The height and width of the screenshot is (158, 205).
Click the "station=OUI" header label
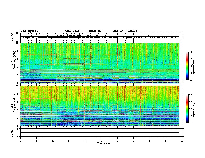pyautogui.click(x=96, y=31)
